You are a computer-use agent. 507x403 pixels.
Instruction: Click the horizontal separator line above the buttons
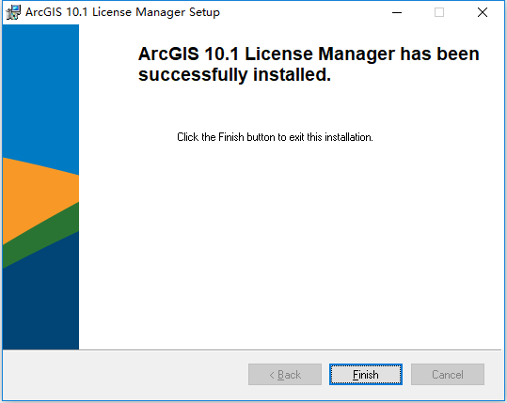pos(252,349)
